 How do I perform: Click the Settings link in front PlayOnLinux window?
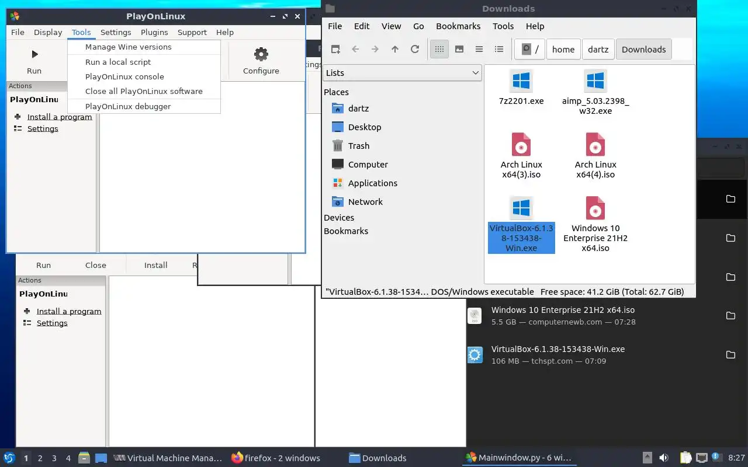click(43, 128)
